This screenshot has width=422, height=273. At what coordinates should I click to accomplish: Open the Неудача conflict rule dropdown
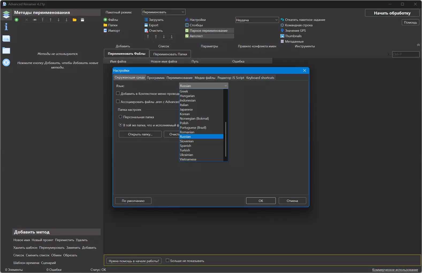point(257,20)
